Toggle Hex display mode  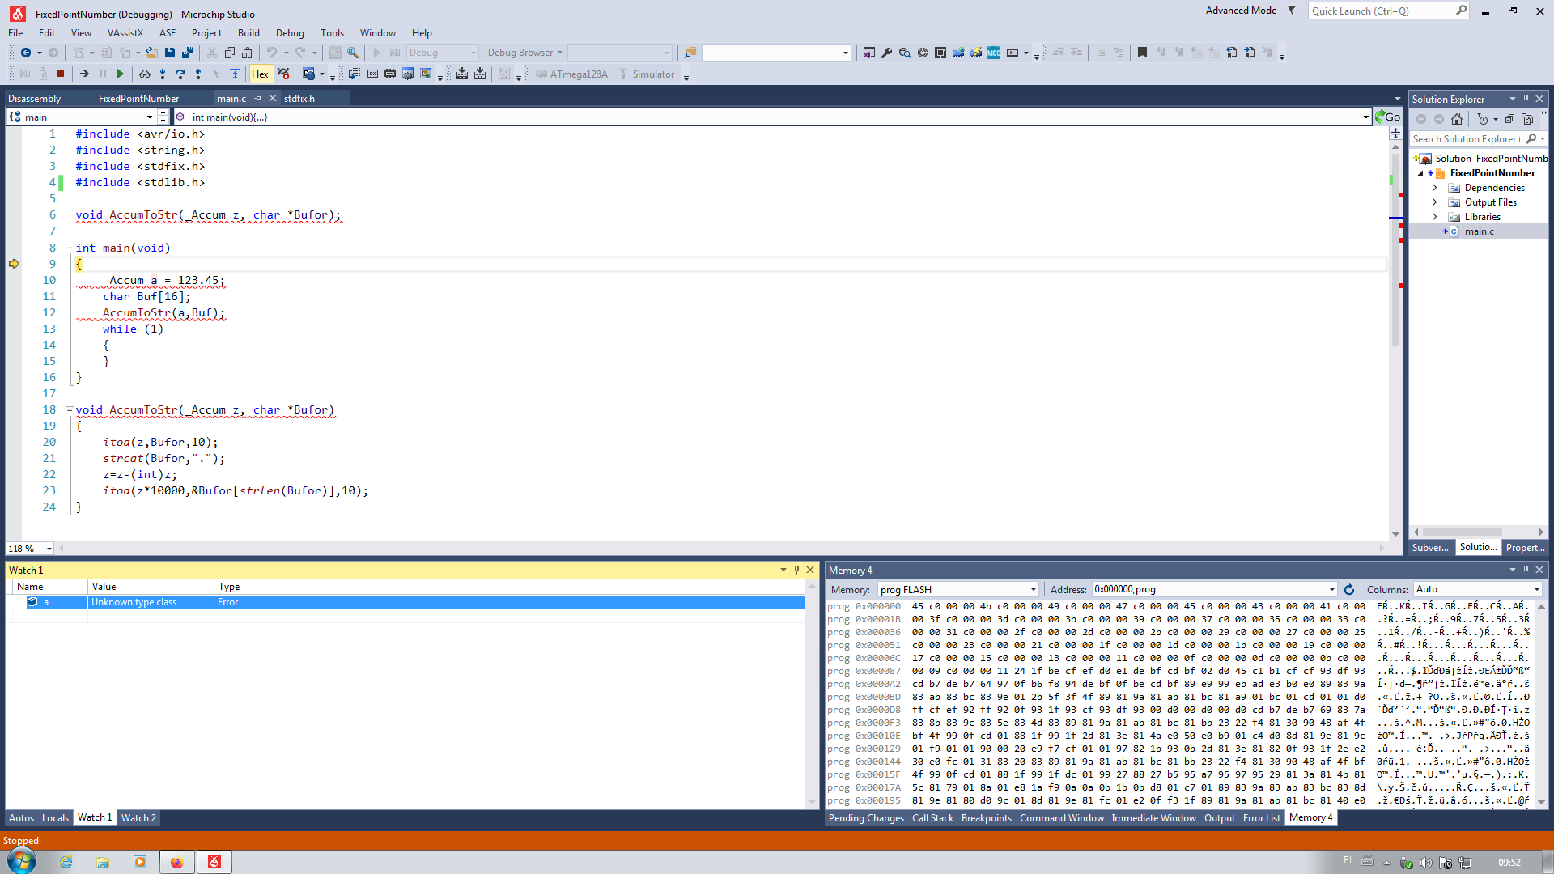pyautogui.click(x=260, y=74)
